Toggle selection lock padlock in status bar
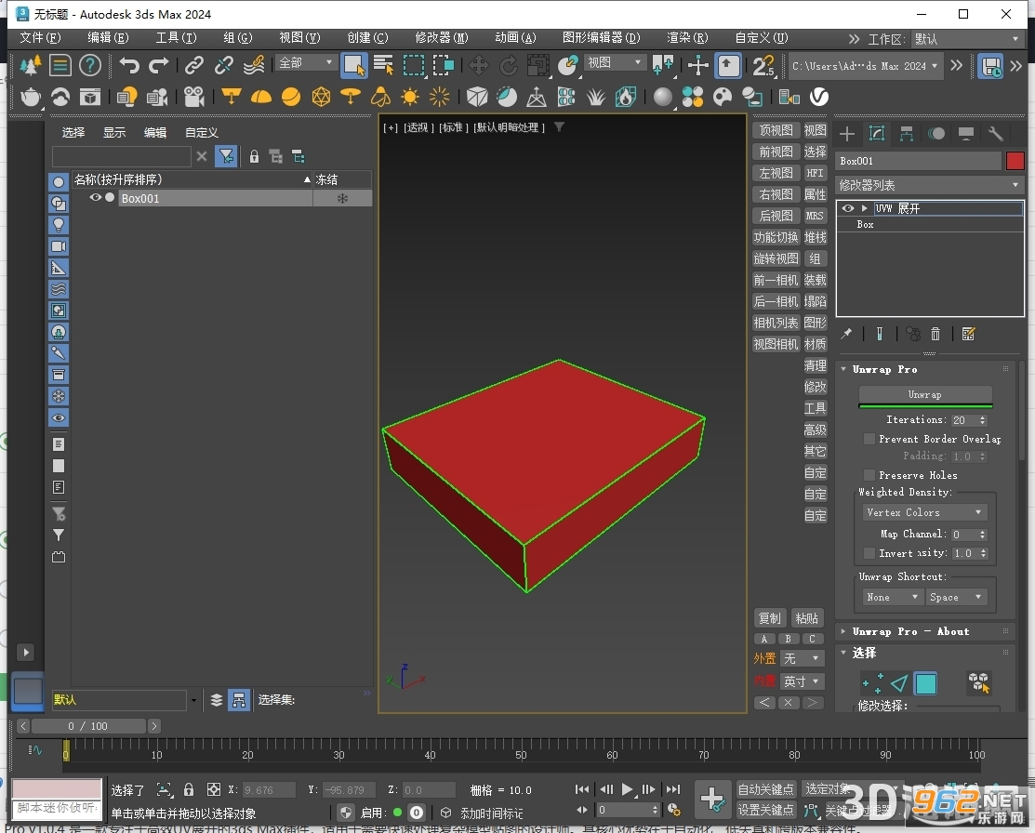The height and width of the screenshot is (833, 1035). 189,789
